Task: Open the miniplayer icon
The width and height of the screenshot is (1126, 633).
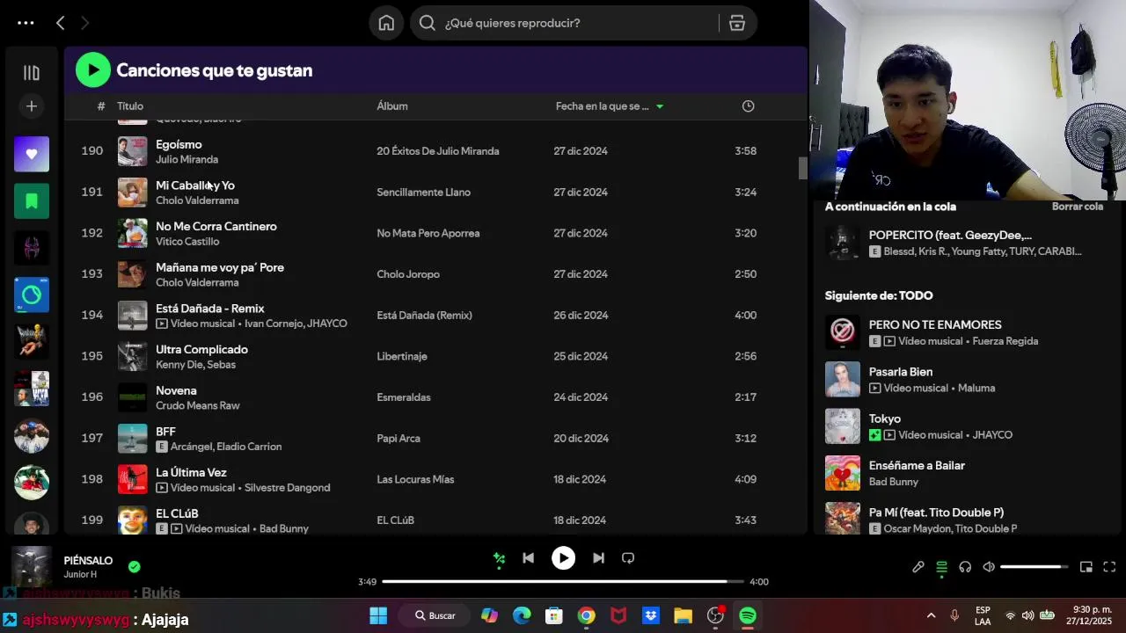Action: click(x=1086, y=567)
